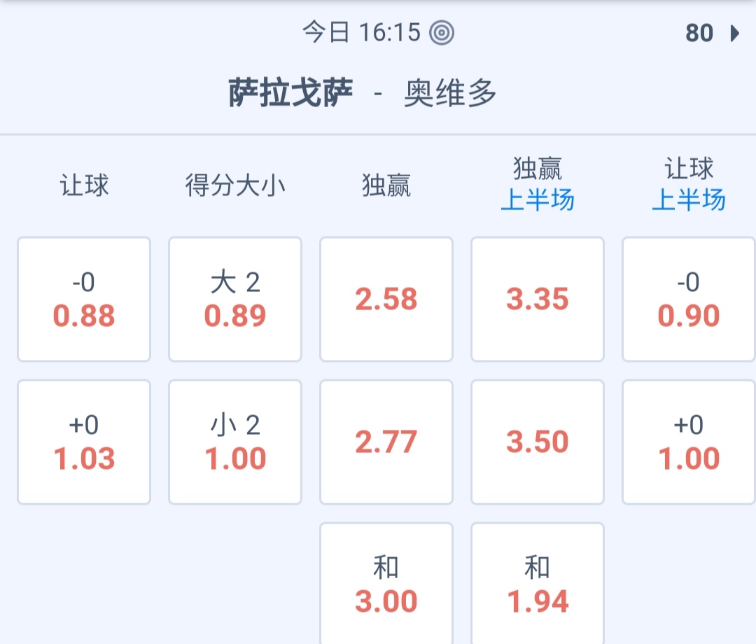Select first-half draw 和 at 1.94

tap(538, 585)
